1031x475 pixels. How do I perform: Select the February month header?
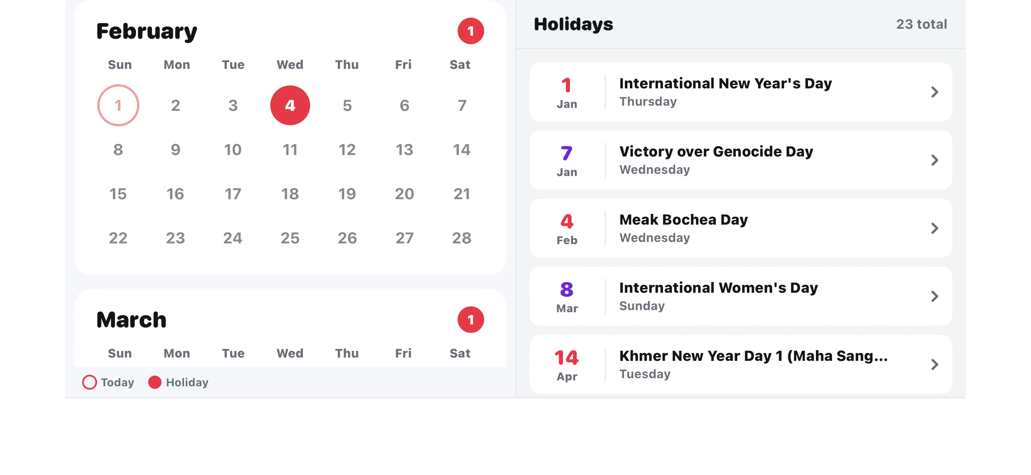[146, 31]
